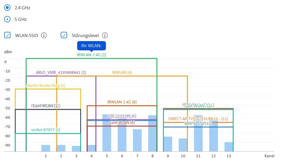Click the interference bar for channel 8
The height and width of the screenshot is (163, 290).
pyautogui.click(x=152, y=133)
